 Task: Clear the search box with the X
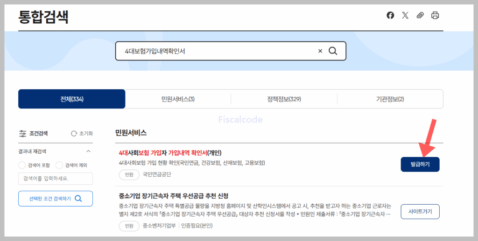[x=320, y=51]
